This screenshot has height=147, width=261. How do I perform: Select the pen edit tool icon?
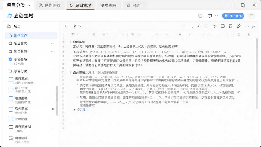(x=239, y=26)
